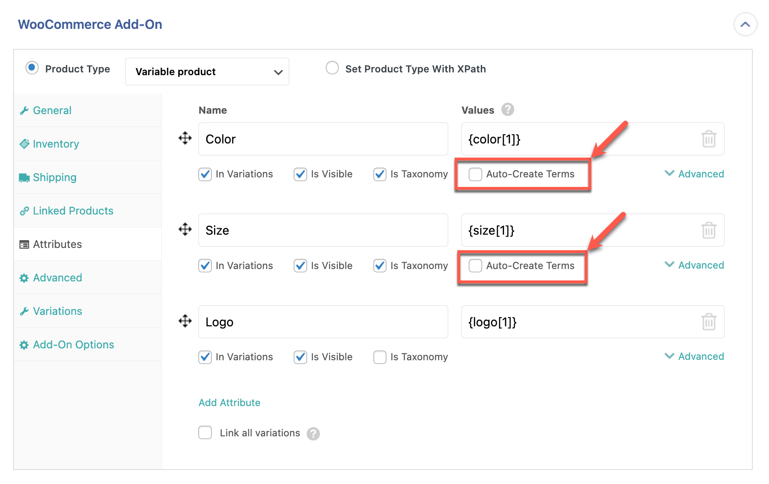Uncheck Is Visible for Color
Viewport: 769px width, 484px height.
click(x=301, y=174)
